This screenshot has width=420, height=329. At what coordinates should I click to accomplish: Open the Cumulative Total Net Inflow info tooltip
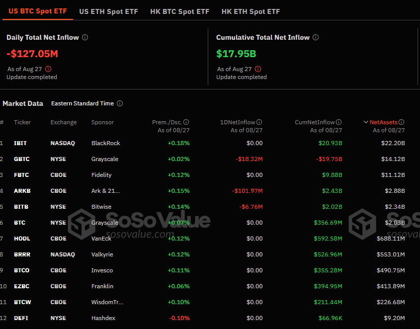coord(316,37)
